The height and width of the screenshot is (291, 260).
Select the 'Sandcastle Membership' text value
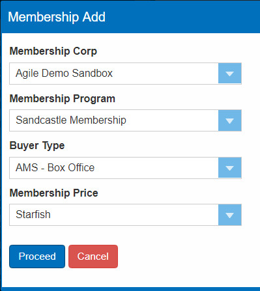[71, 120]
